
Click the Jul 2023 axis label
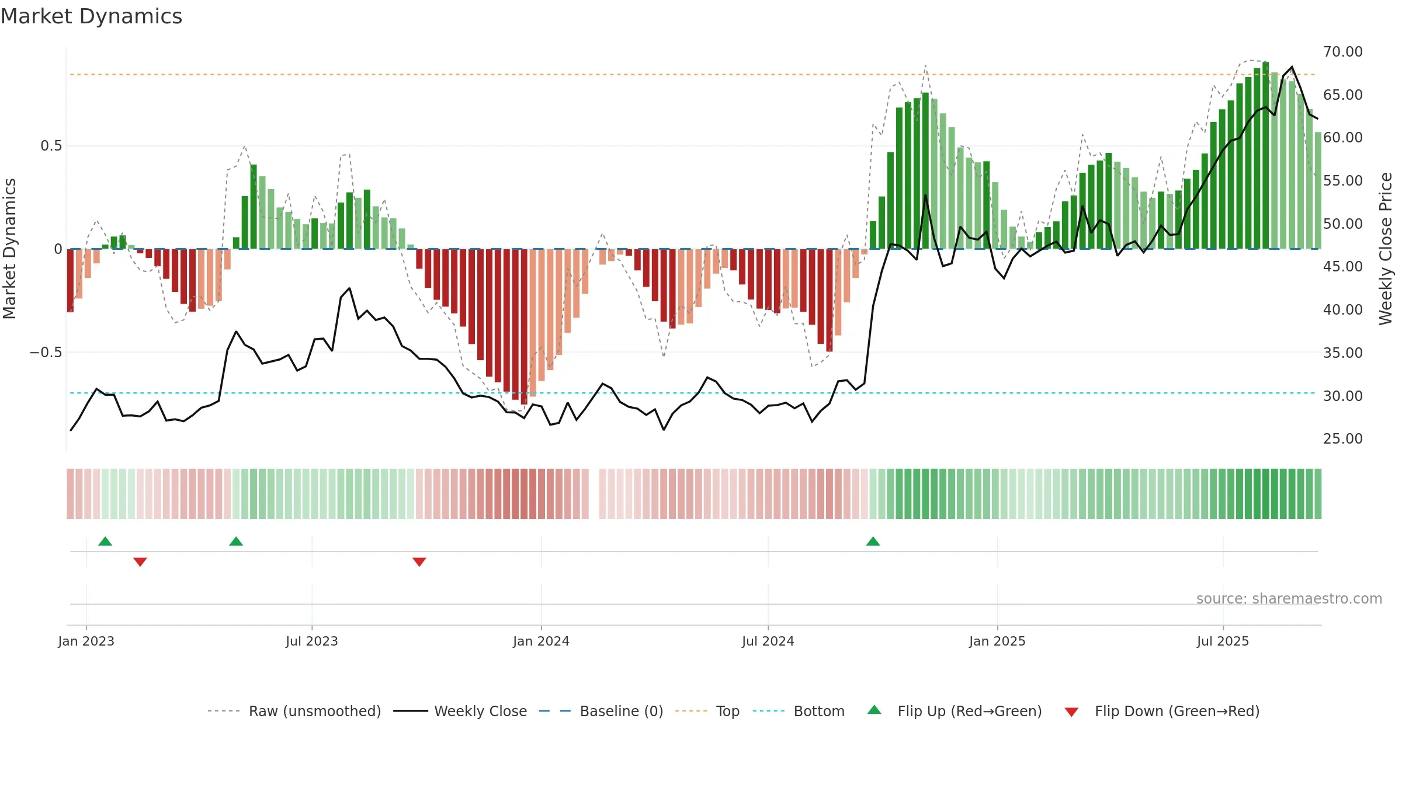(x=312, y=641)
